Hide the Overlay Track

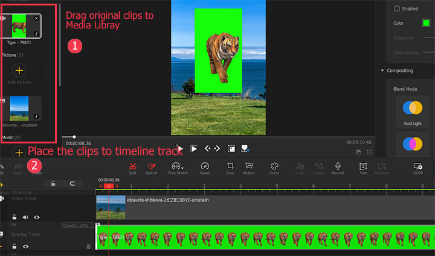(25, 246)
